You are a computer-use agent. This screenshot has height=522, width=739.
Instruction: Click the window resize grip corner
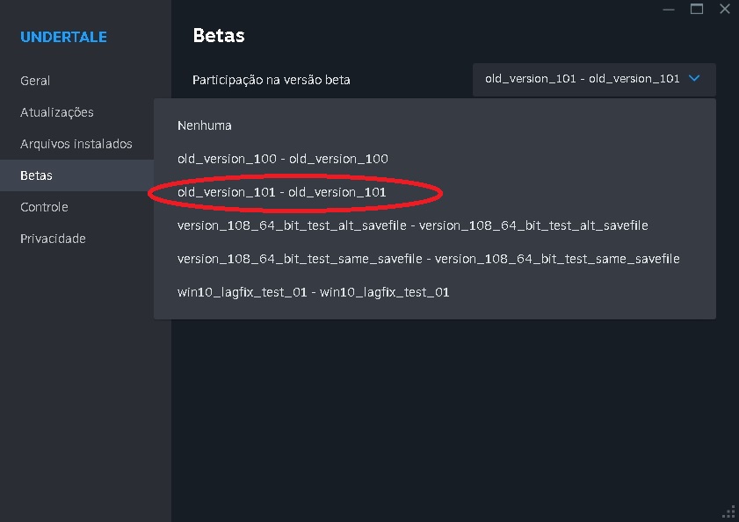[728, 512]
